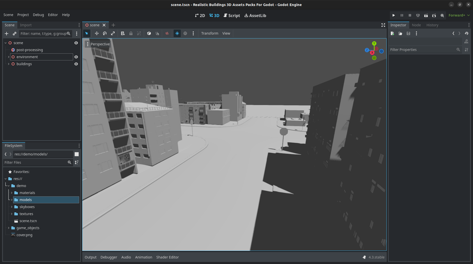The width and height of the screenshot is (473, 264).
Task: Open documentation with the DOC icon
Action: point(466,42)
